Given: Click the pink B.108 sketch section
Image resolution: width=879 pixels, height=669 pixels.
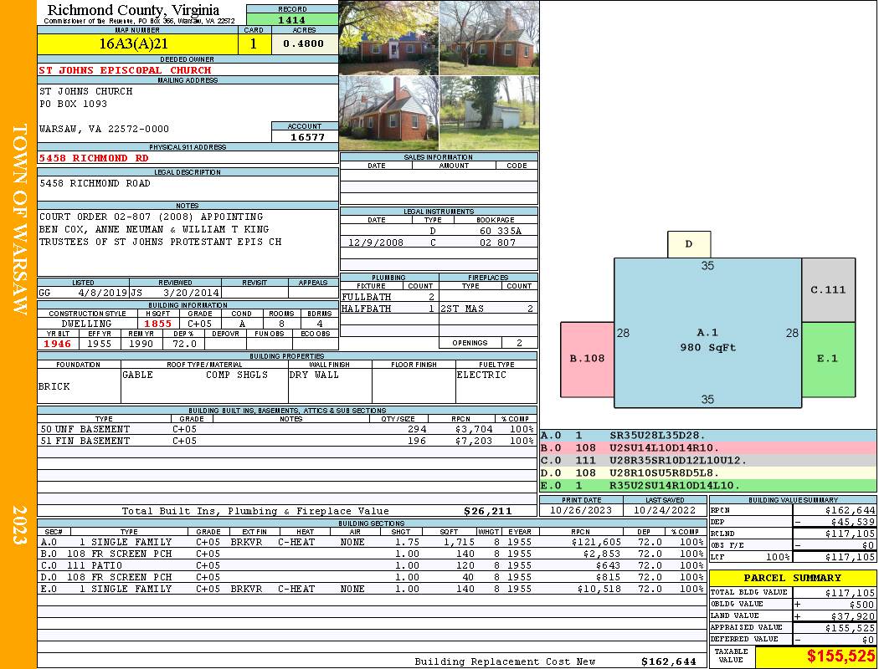Looking at the screenshot, I should (x=587, y=359).
